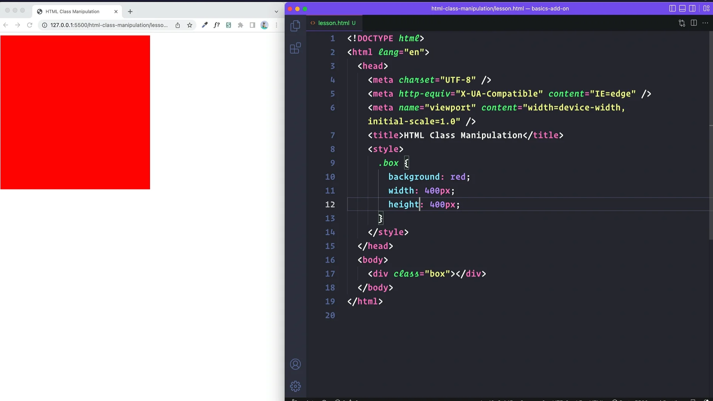
Task: Split the editor with the split icon
Action: tap(694, 23)
